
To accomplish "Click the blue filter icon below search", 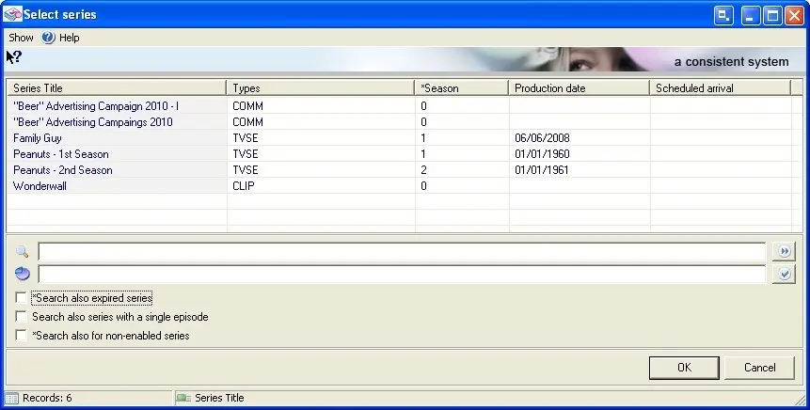I will click(23, 274).
